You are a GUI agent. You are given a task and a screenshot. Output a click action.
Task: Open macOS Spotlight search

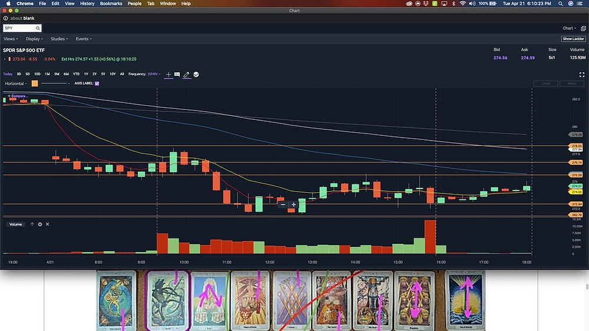pos(561,4)
